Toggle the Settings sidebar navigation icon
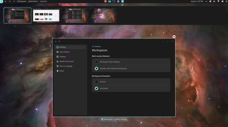This screenshot has width=228, height=127. pos(56,42)
